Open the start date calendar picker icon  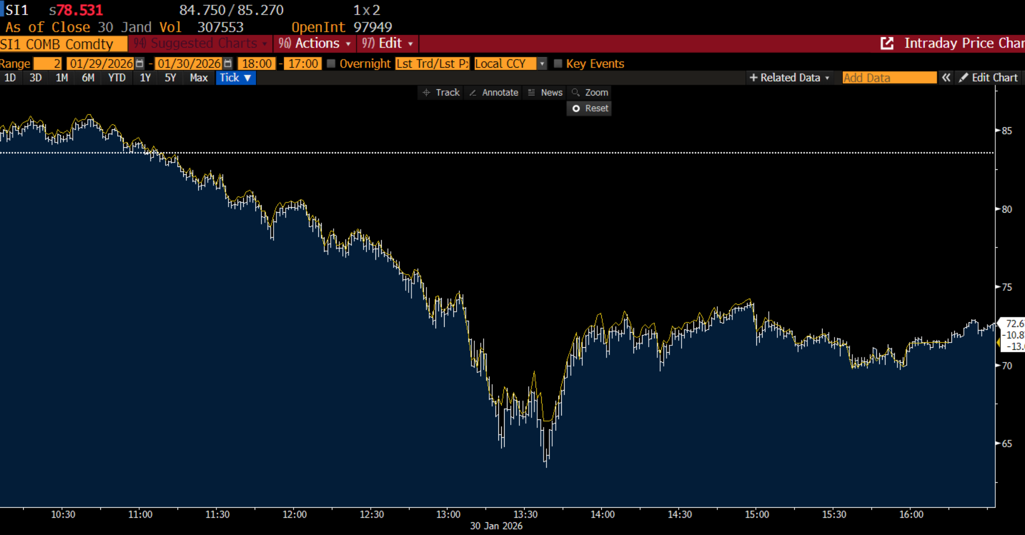[x=140, y=64]
